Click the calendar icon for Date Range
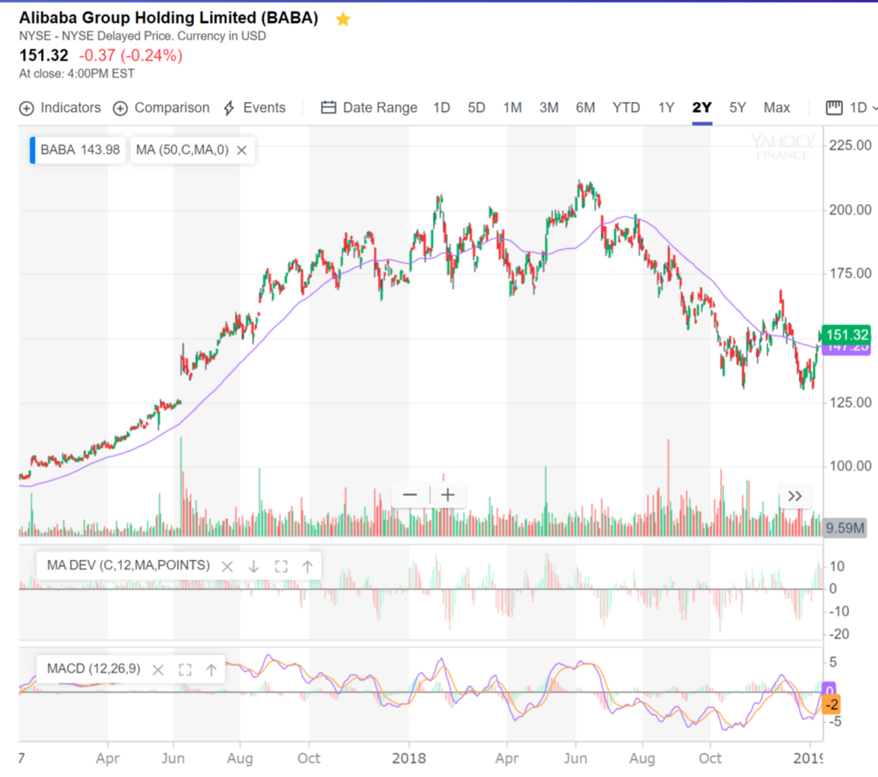The width and height of the screenshot is (878, 777). pyautogui.click(x=328, y=107)
